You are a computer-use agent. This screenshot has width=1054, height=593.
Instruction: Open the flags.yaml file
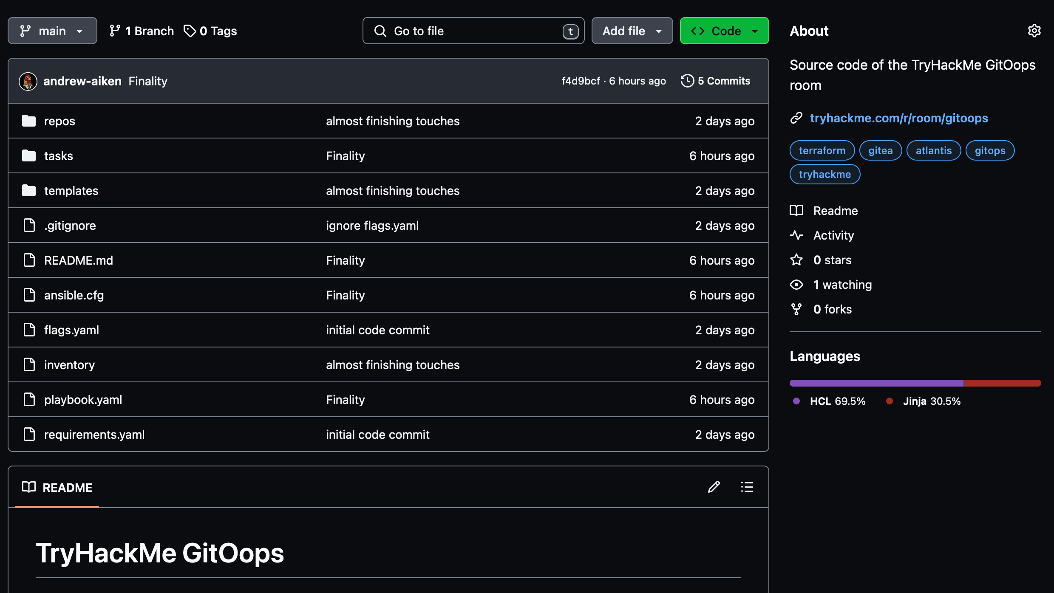pyautogui.click(x=71, y=330)
